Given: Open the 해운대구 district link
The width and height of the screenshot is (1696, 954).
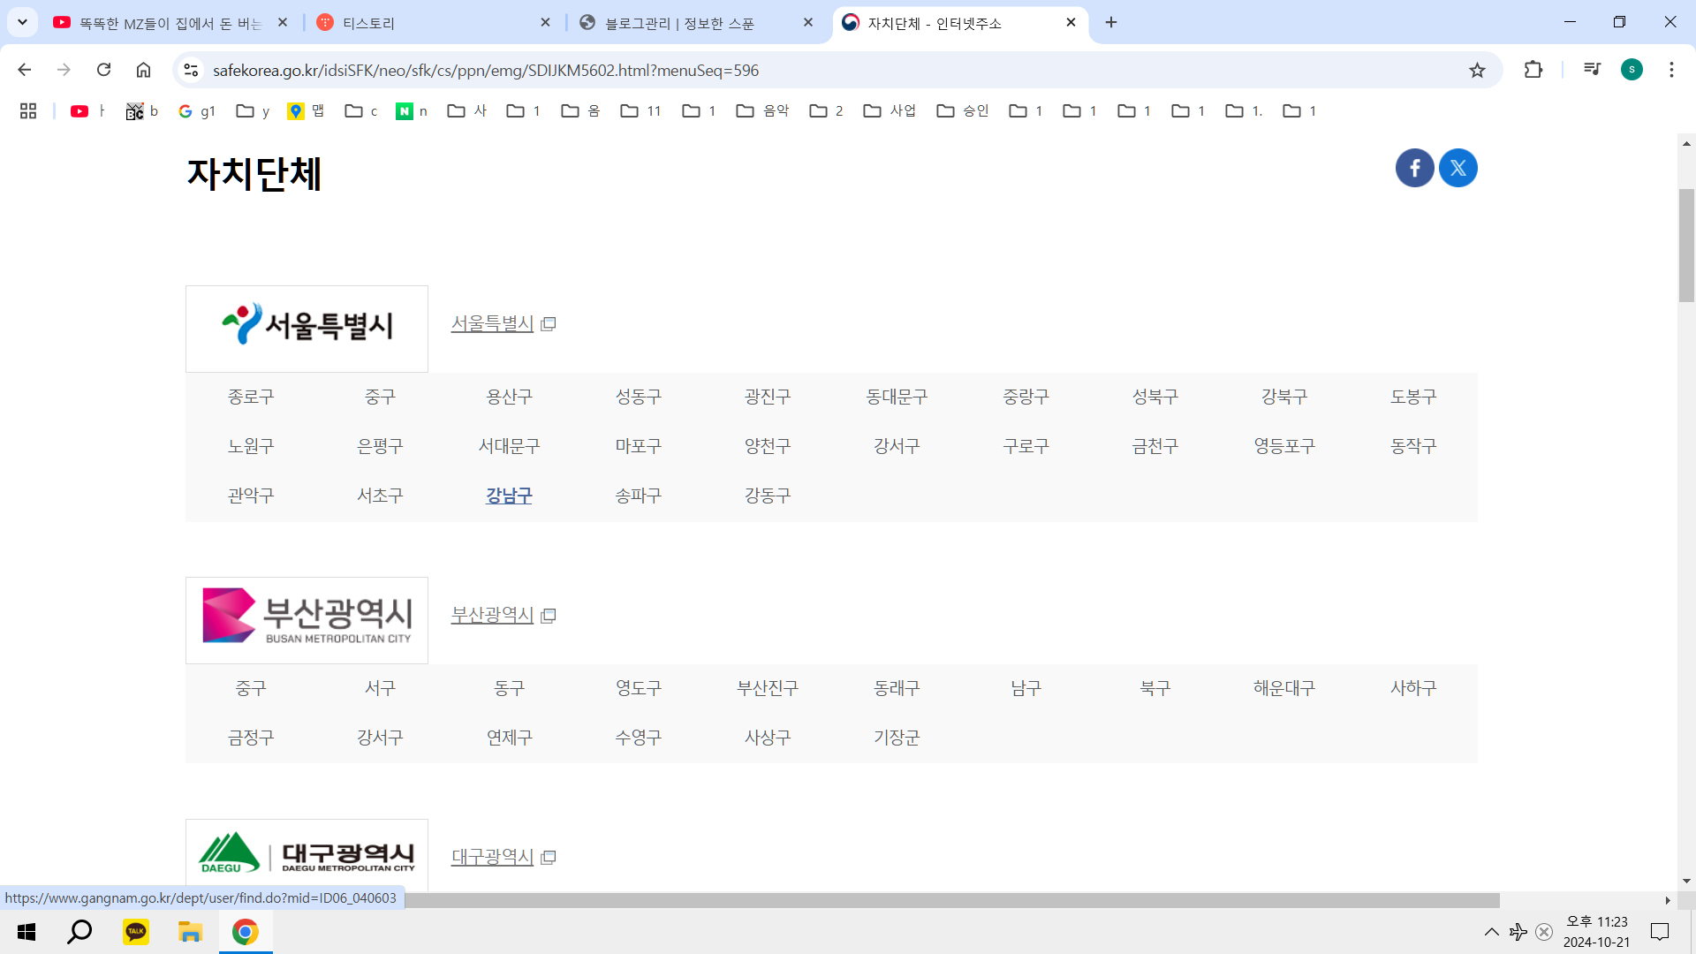Looking at the screenshot, I should [1283, 688].
